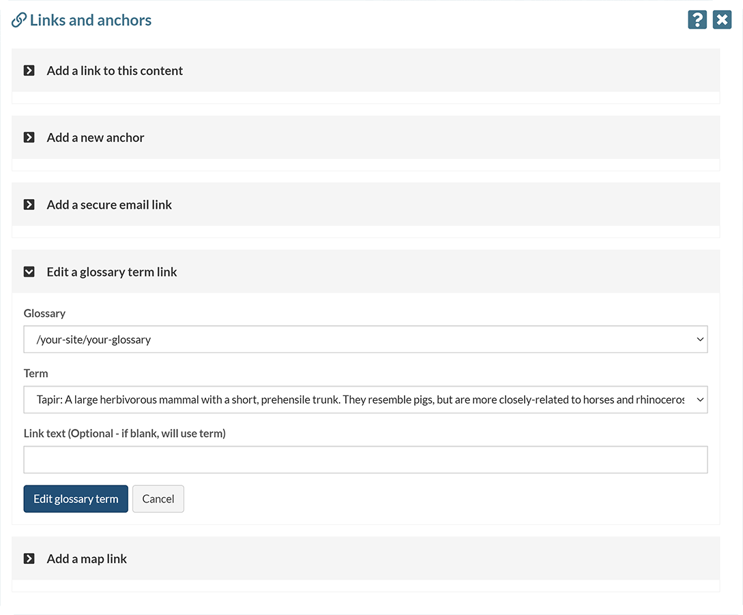This screenshot has width=743, height=615.
Task: Expand the Add a new anchor section
Action: (x=96, y=137)
